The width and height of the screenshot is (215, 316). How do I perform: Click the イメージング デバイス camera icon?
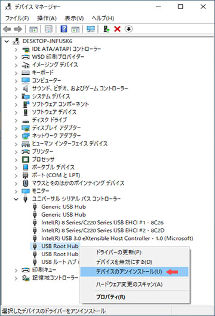click(x=26, y=65)
